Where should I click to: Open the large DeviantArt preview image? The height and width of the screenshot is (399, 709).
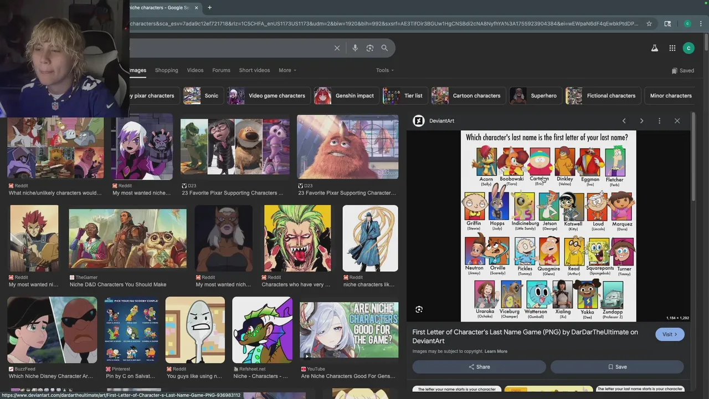coord(548,226)
